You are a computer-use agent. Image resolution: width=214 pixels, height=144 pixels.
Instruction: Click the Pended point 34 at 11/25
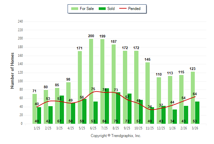[x=150, y=109]
